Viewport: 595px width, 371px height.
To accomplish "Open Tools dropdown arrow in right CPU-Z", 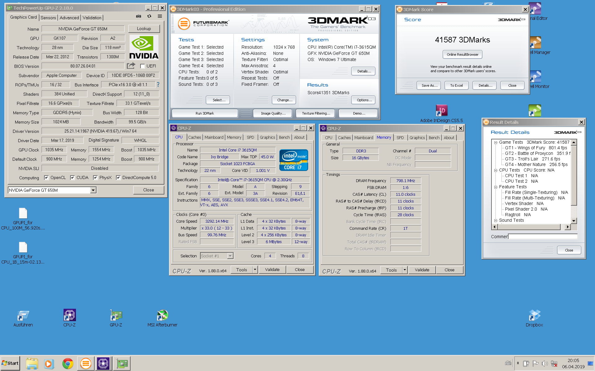I will [x=405, y=270].
